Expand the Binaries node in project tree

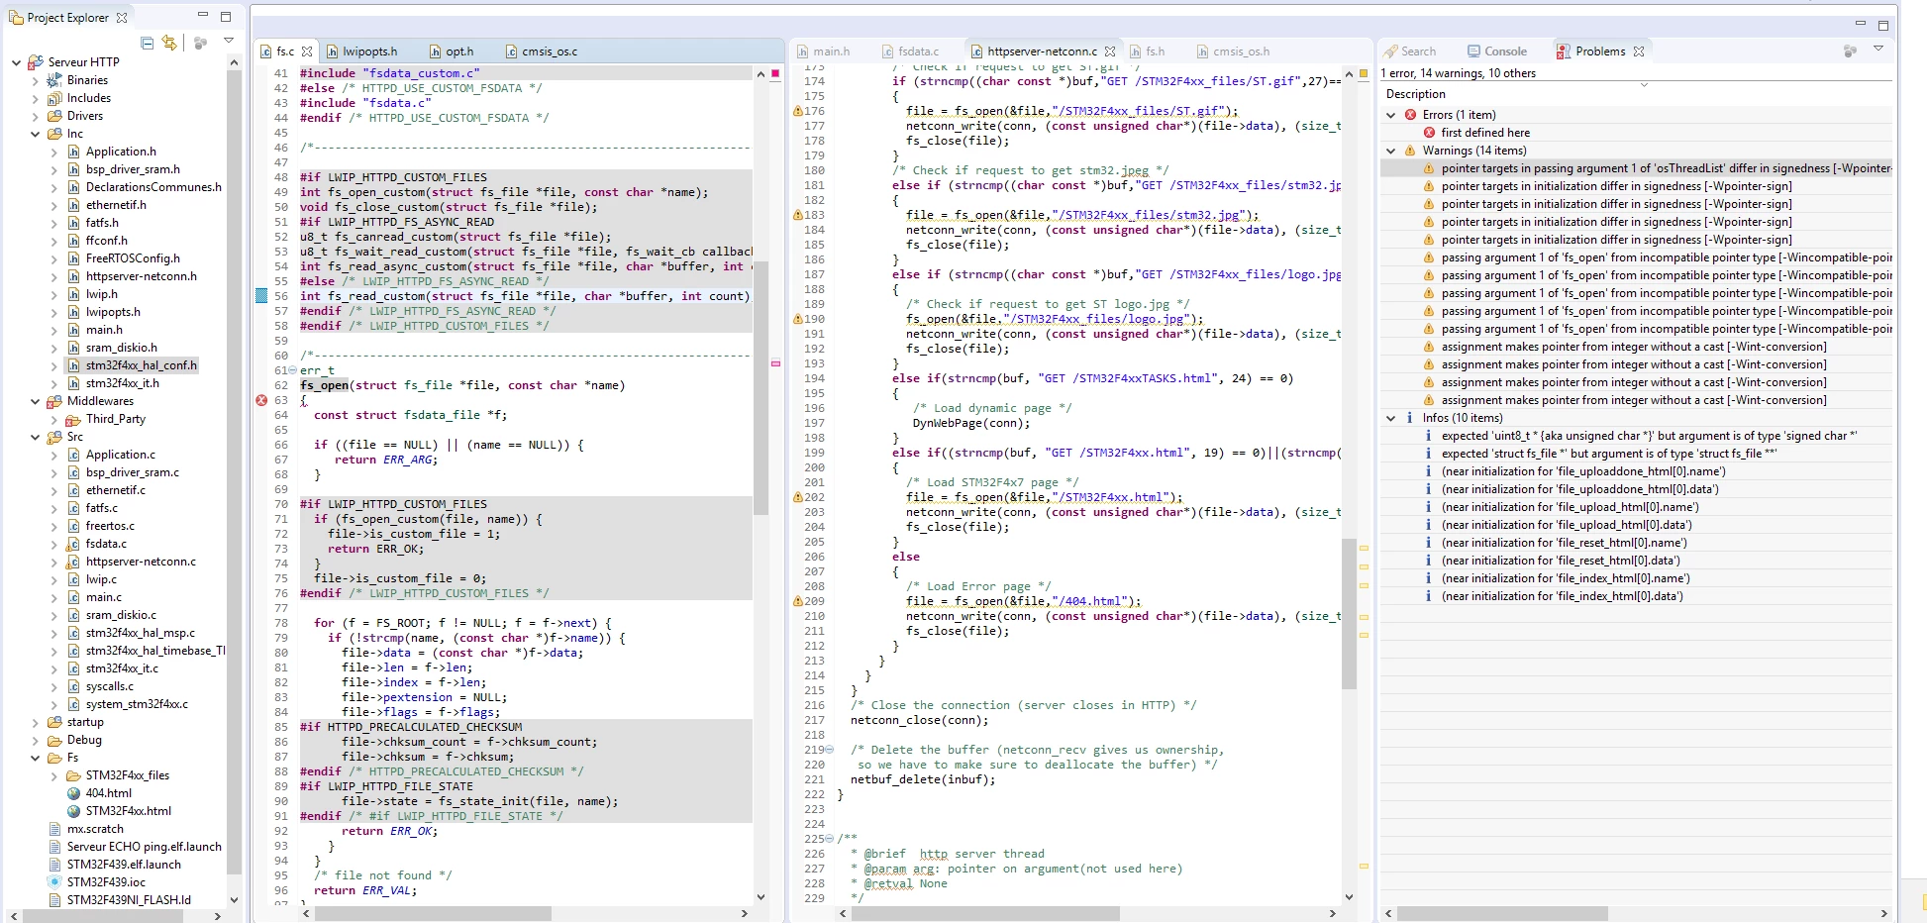tap(36, 80)
